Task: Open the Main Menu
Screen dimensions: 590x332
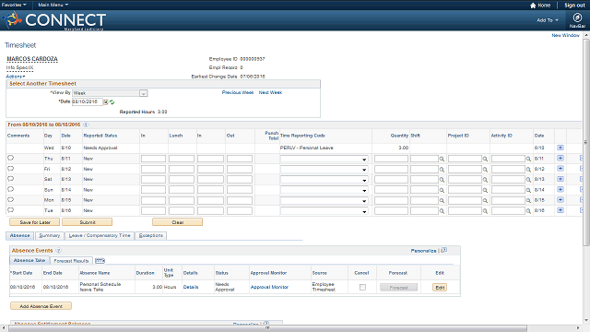Action: point(53,5)
